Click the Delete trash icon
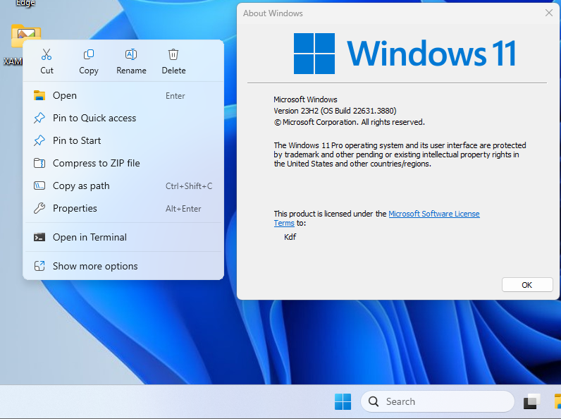 pos(173,54)
